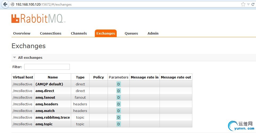The height and width of the screenshot is (133, 256).
Task: Open the (AMQP default) exchange
Action: point(49,84)
